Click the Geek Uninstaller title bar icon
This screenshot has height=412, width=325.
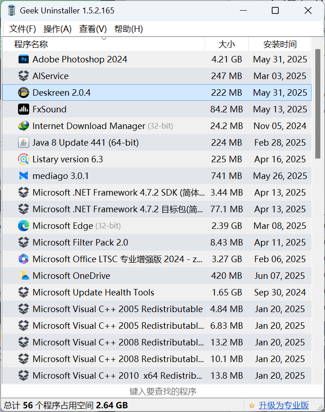click(11, 11)
